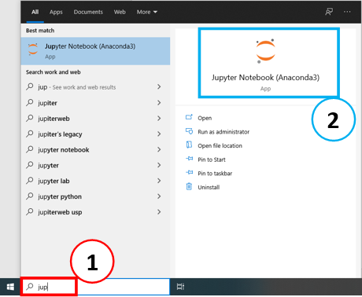The image size is (362, 297).
Task: Click search icon beside 'jupyter python'
Action: 30,196
